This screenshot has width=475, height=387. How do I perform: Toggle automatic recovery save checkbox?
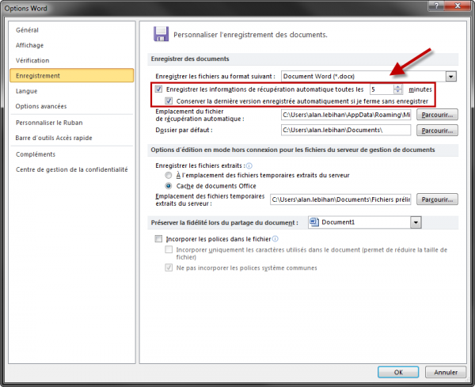159,89
